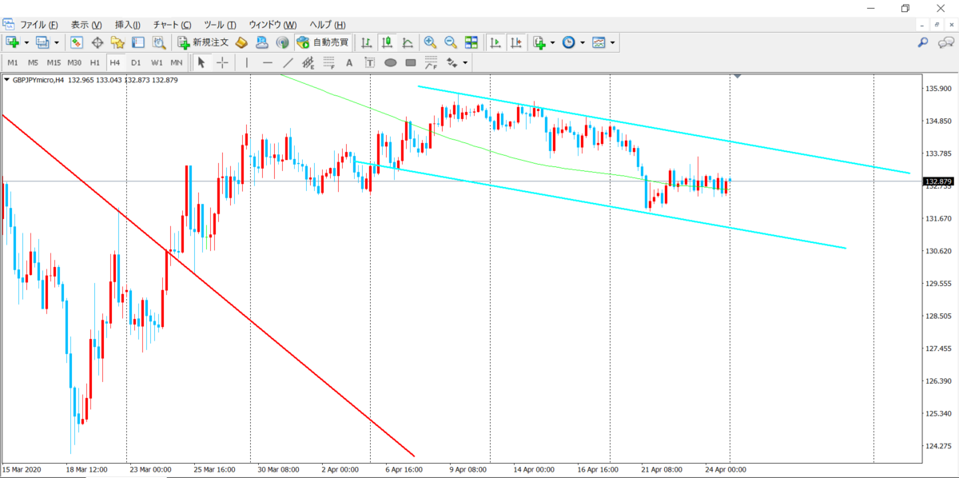Open the 挿入(I) menu

click(128, 25)
